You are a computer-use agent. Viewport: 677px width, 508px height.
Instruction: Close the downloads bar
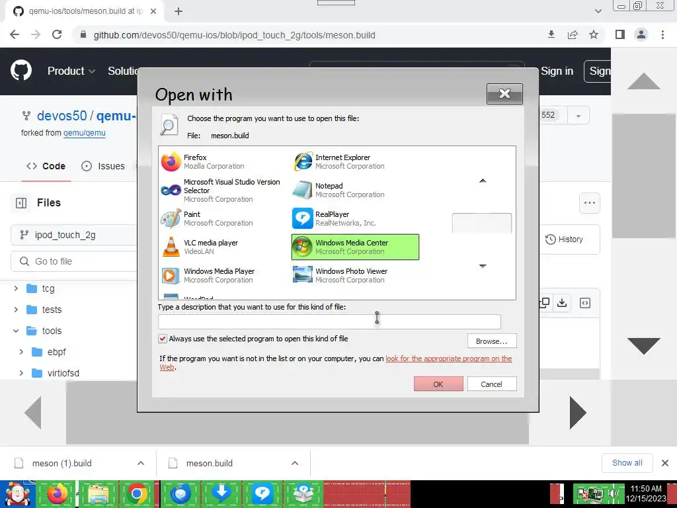click(x=665, y=463)
